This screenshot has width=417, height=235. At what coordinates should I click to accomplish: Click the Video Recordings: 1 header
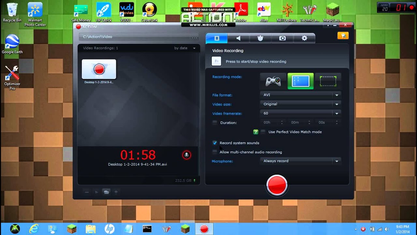pyautogui.click(x=100, y=48)
